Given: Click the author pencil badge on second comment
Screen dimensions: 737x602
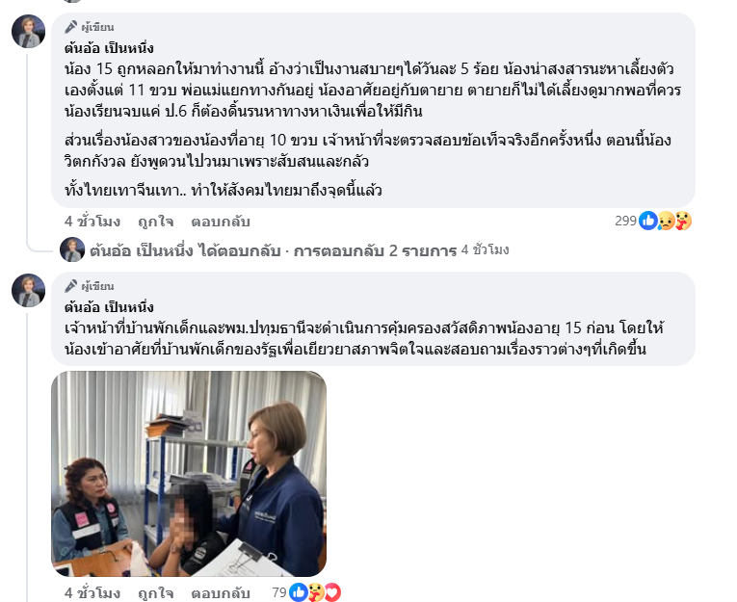Looking at the screenshot, I should [x=71, y=286].
